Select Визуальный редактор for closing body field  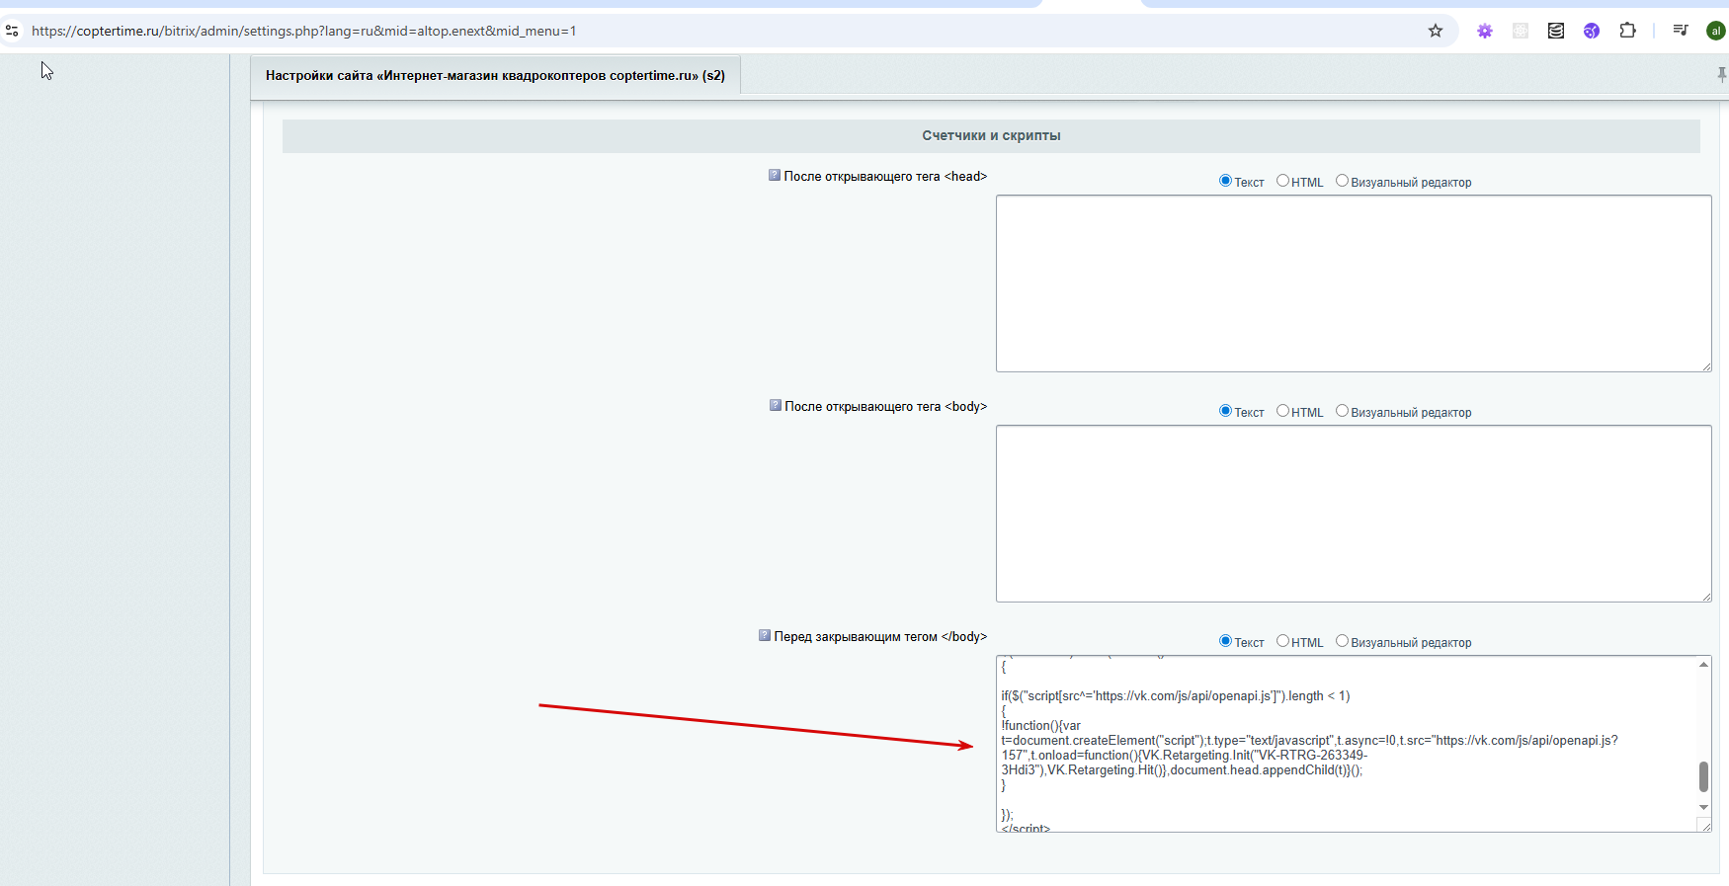coord(1342,641)
